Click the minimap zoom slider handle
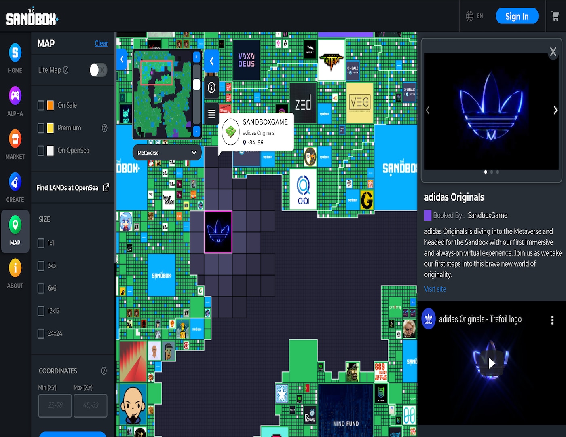The width and height of the screenshot is (566, 437). pos(196,85)
